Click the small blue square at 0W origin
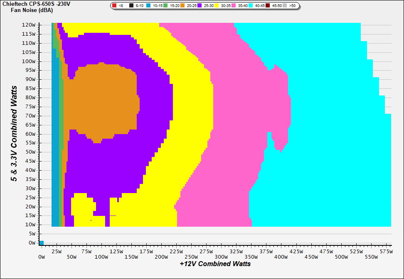 pos(41,243)
